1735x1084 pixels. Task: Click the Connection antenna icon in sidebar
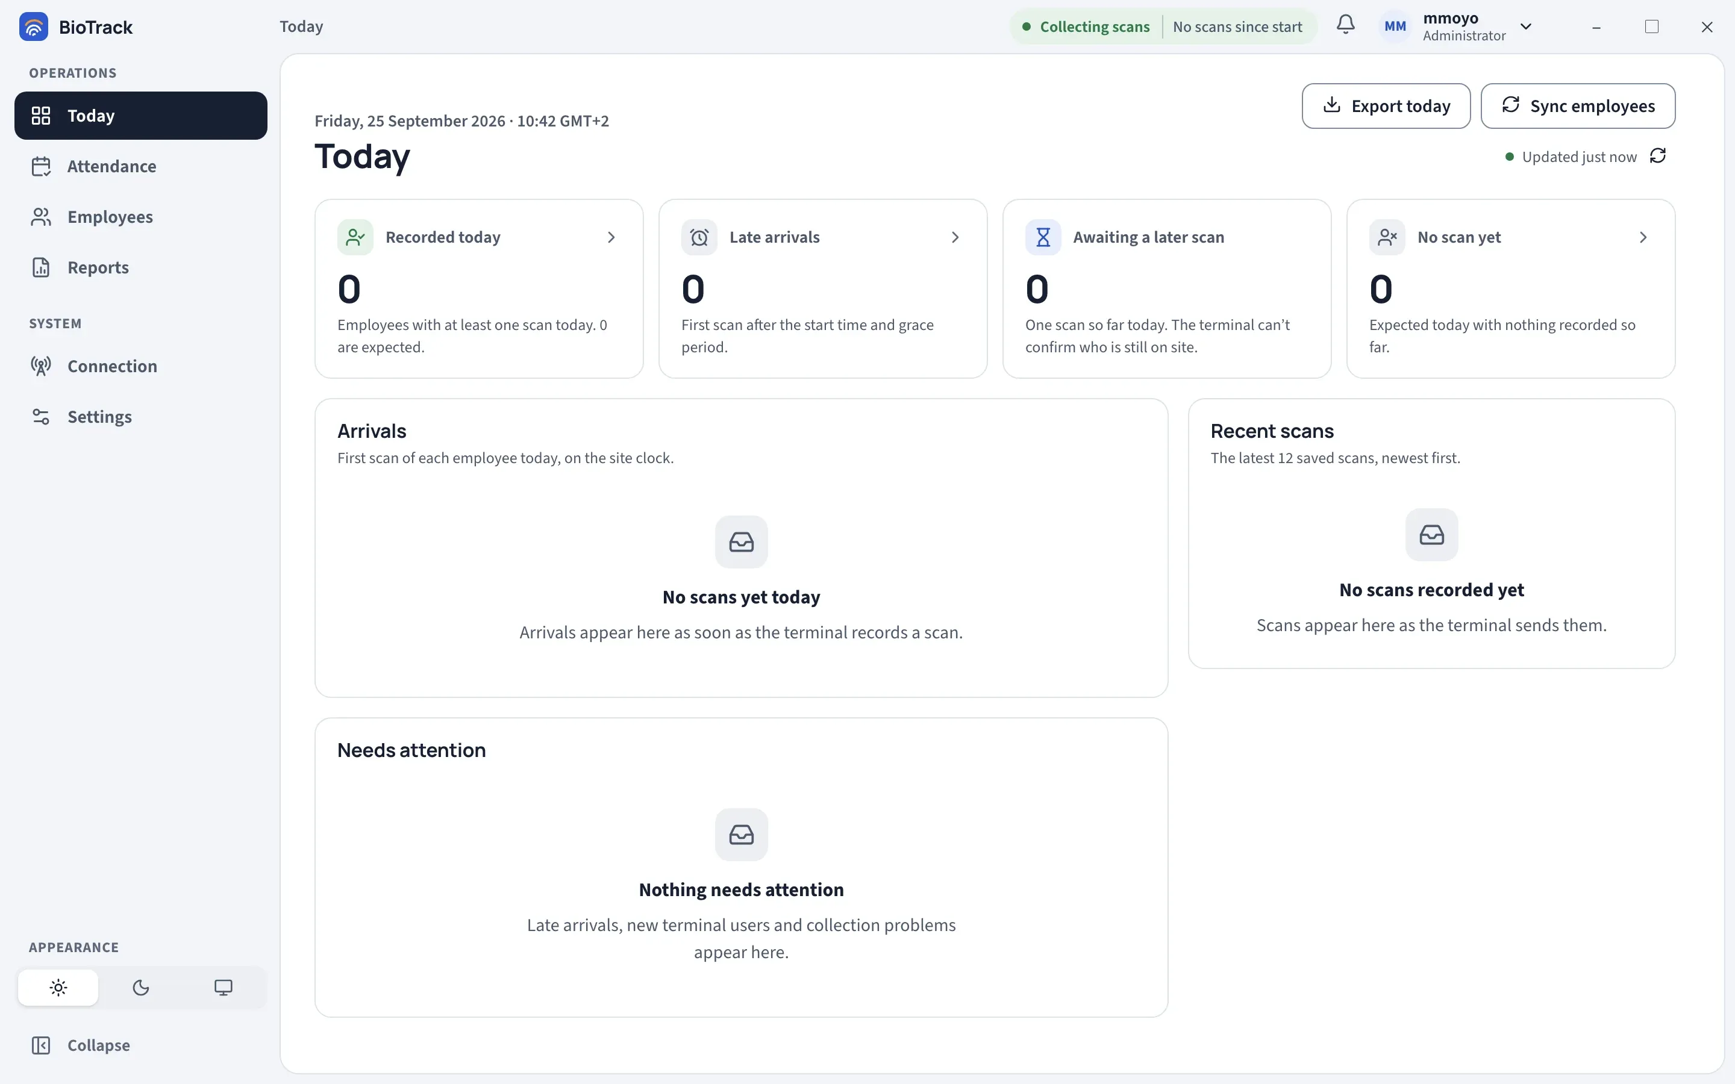pyautogui.click(x=41, y=366)
